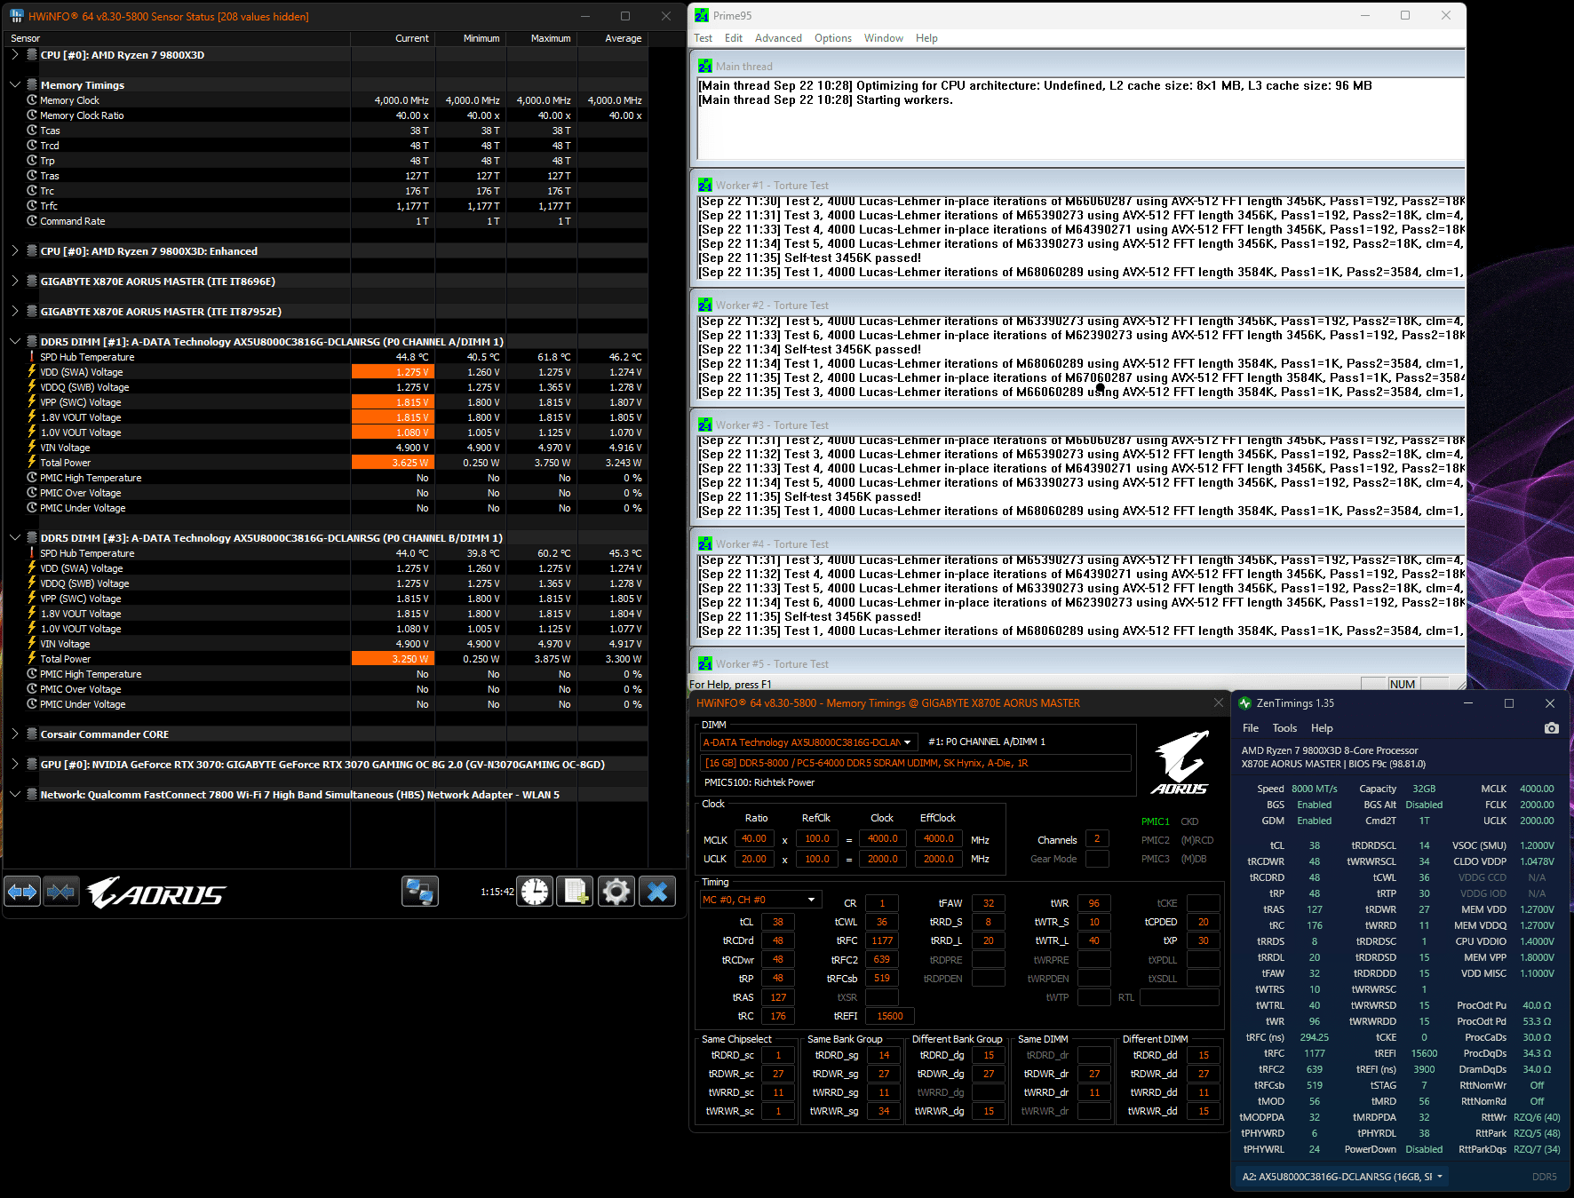Screen dimensions: 1574x1198
Task: Open the remote network monitoring icon in HWiNFO
Action: click(x=419, y=891)
